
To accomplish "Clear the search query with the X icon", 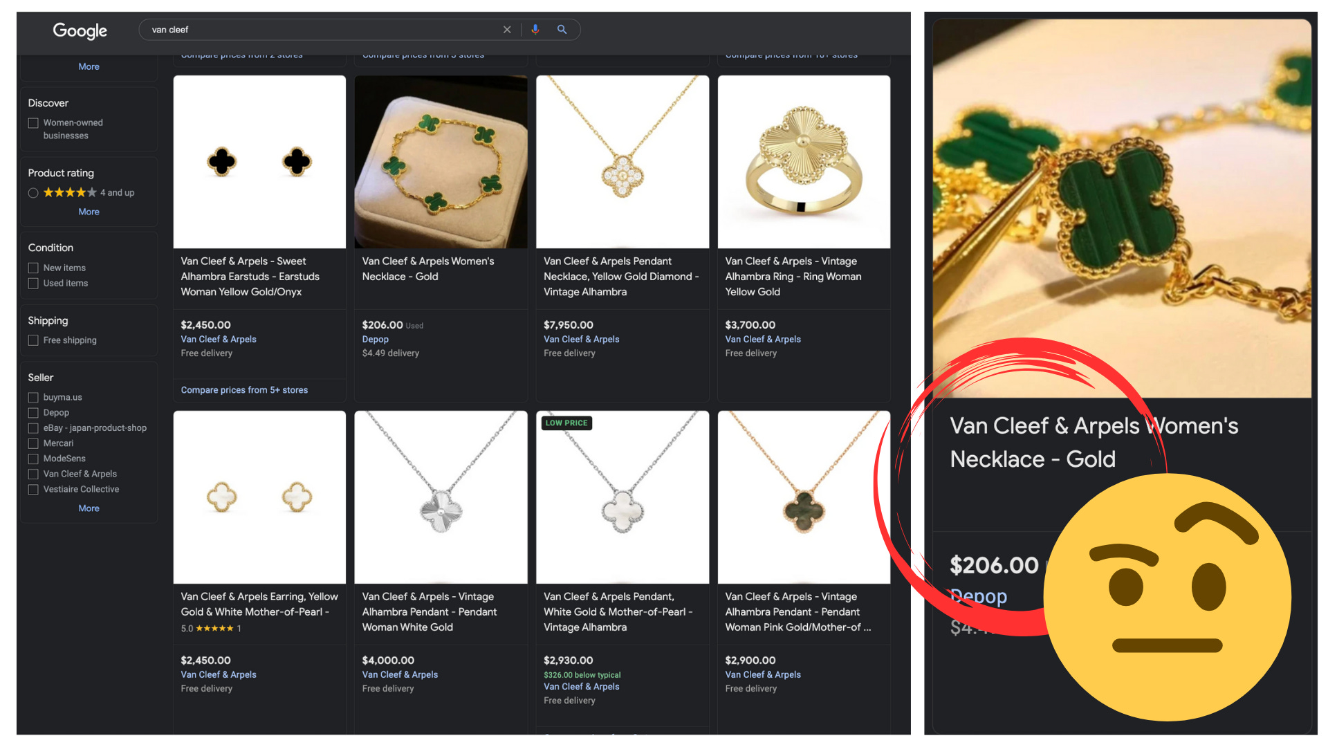I will pyautogui.click(x=507, y=29).
